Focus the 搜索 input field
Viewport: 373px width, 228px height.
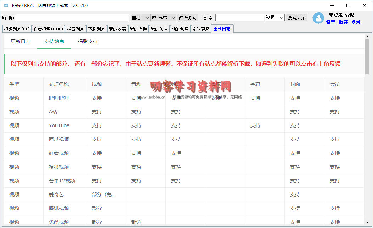click(x=240, y=18)
